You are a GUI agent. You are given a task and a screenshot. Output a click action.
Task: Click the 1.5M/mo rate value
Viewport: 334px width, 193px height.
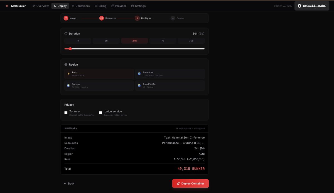(x=189, y=159)
